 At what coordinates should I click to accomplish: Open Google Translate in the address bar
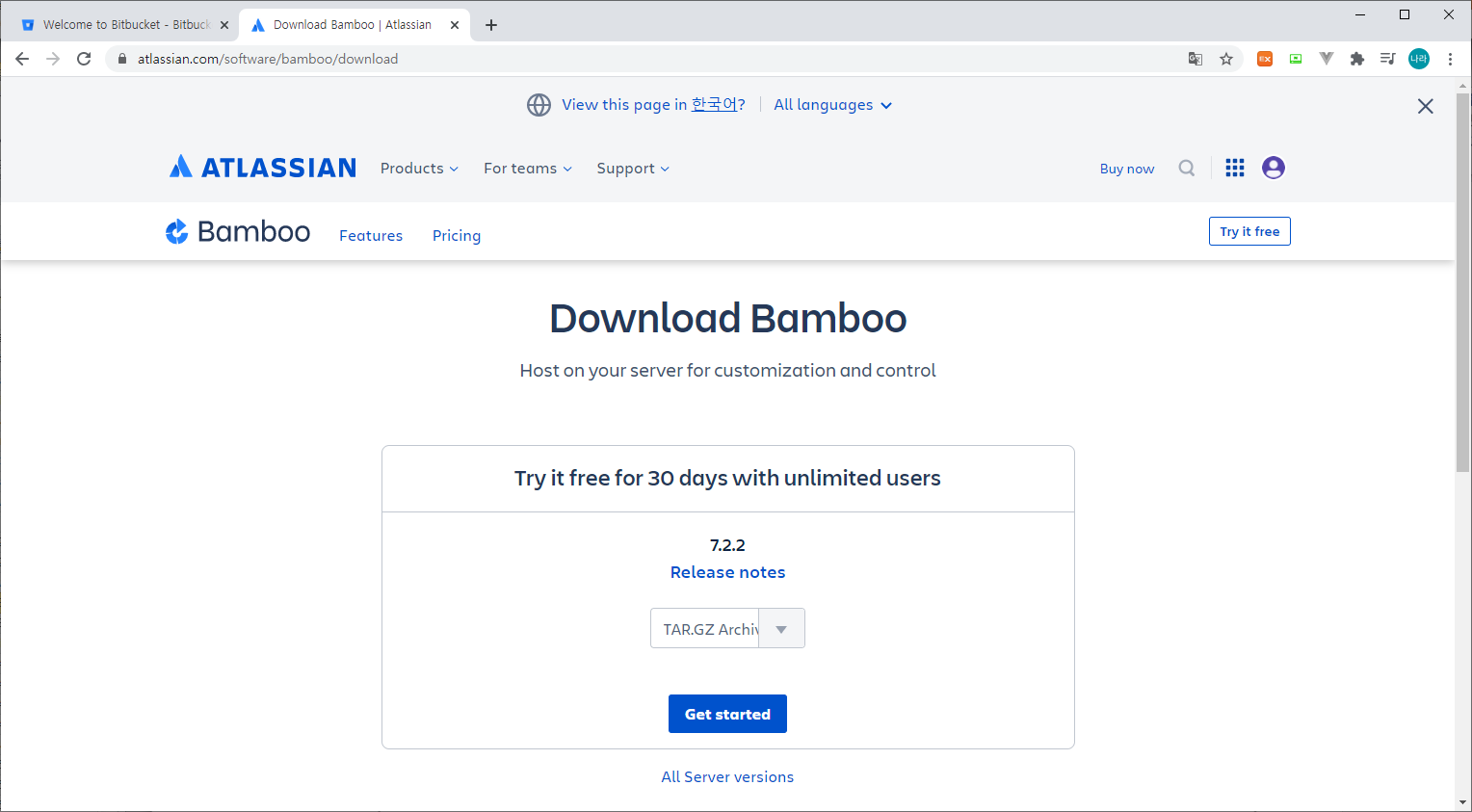(x=1195, y=59)
